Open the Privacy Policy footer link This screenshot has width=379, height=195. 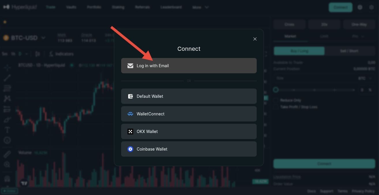point(363,191)
